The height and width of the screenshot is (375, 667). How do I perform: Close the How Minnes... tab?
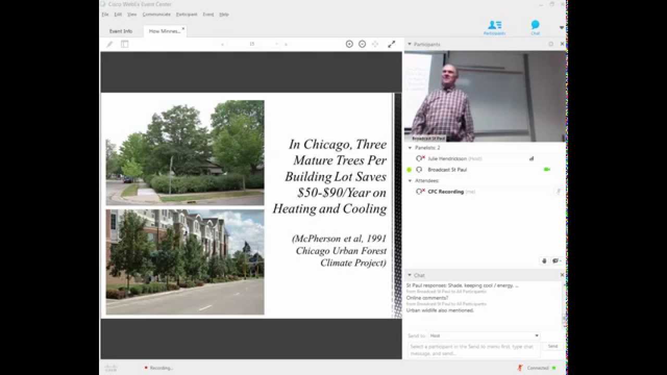coord(183,29)
